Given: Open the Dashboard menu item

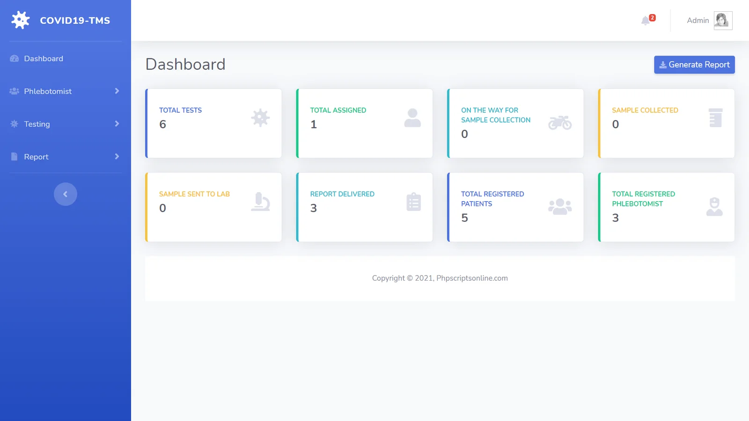Looking at the screenshot, I should 66,58.
